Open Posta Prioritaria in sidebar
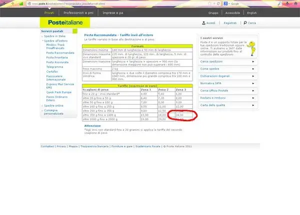Image resolution: width=300 pixels, height=215 pixels. tap(57, 58)
